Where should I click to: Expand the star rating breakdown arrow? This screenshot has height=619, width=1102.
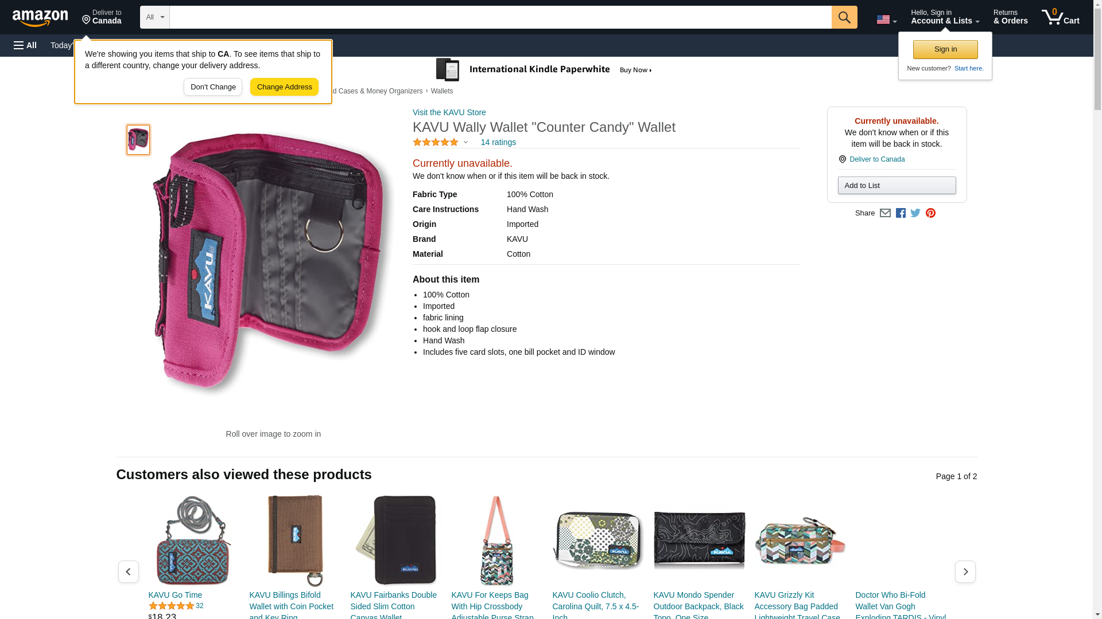[465, 142]
